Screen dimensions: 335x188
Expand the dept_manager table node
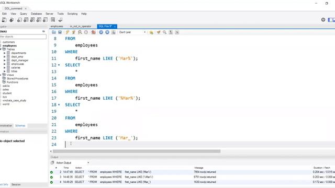click(5, 61)
